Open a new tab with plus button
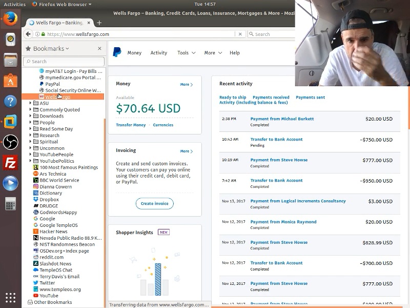Viewport: 410px width, 308px height. (99, 23)
